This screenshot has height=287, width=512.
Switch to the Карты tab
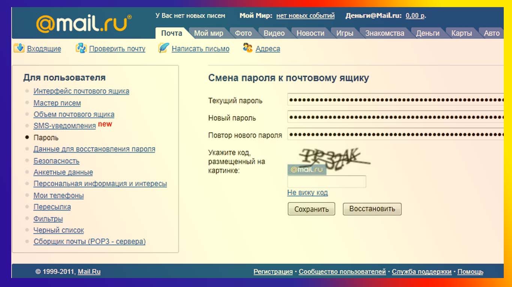[x=461, y=33]
